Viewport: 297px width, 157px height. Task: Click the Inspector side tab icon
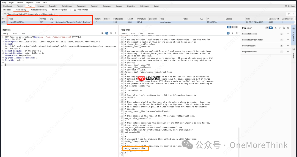pyautogui.click(x=294, y=29)
